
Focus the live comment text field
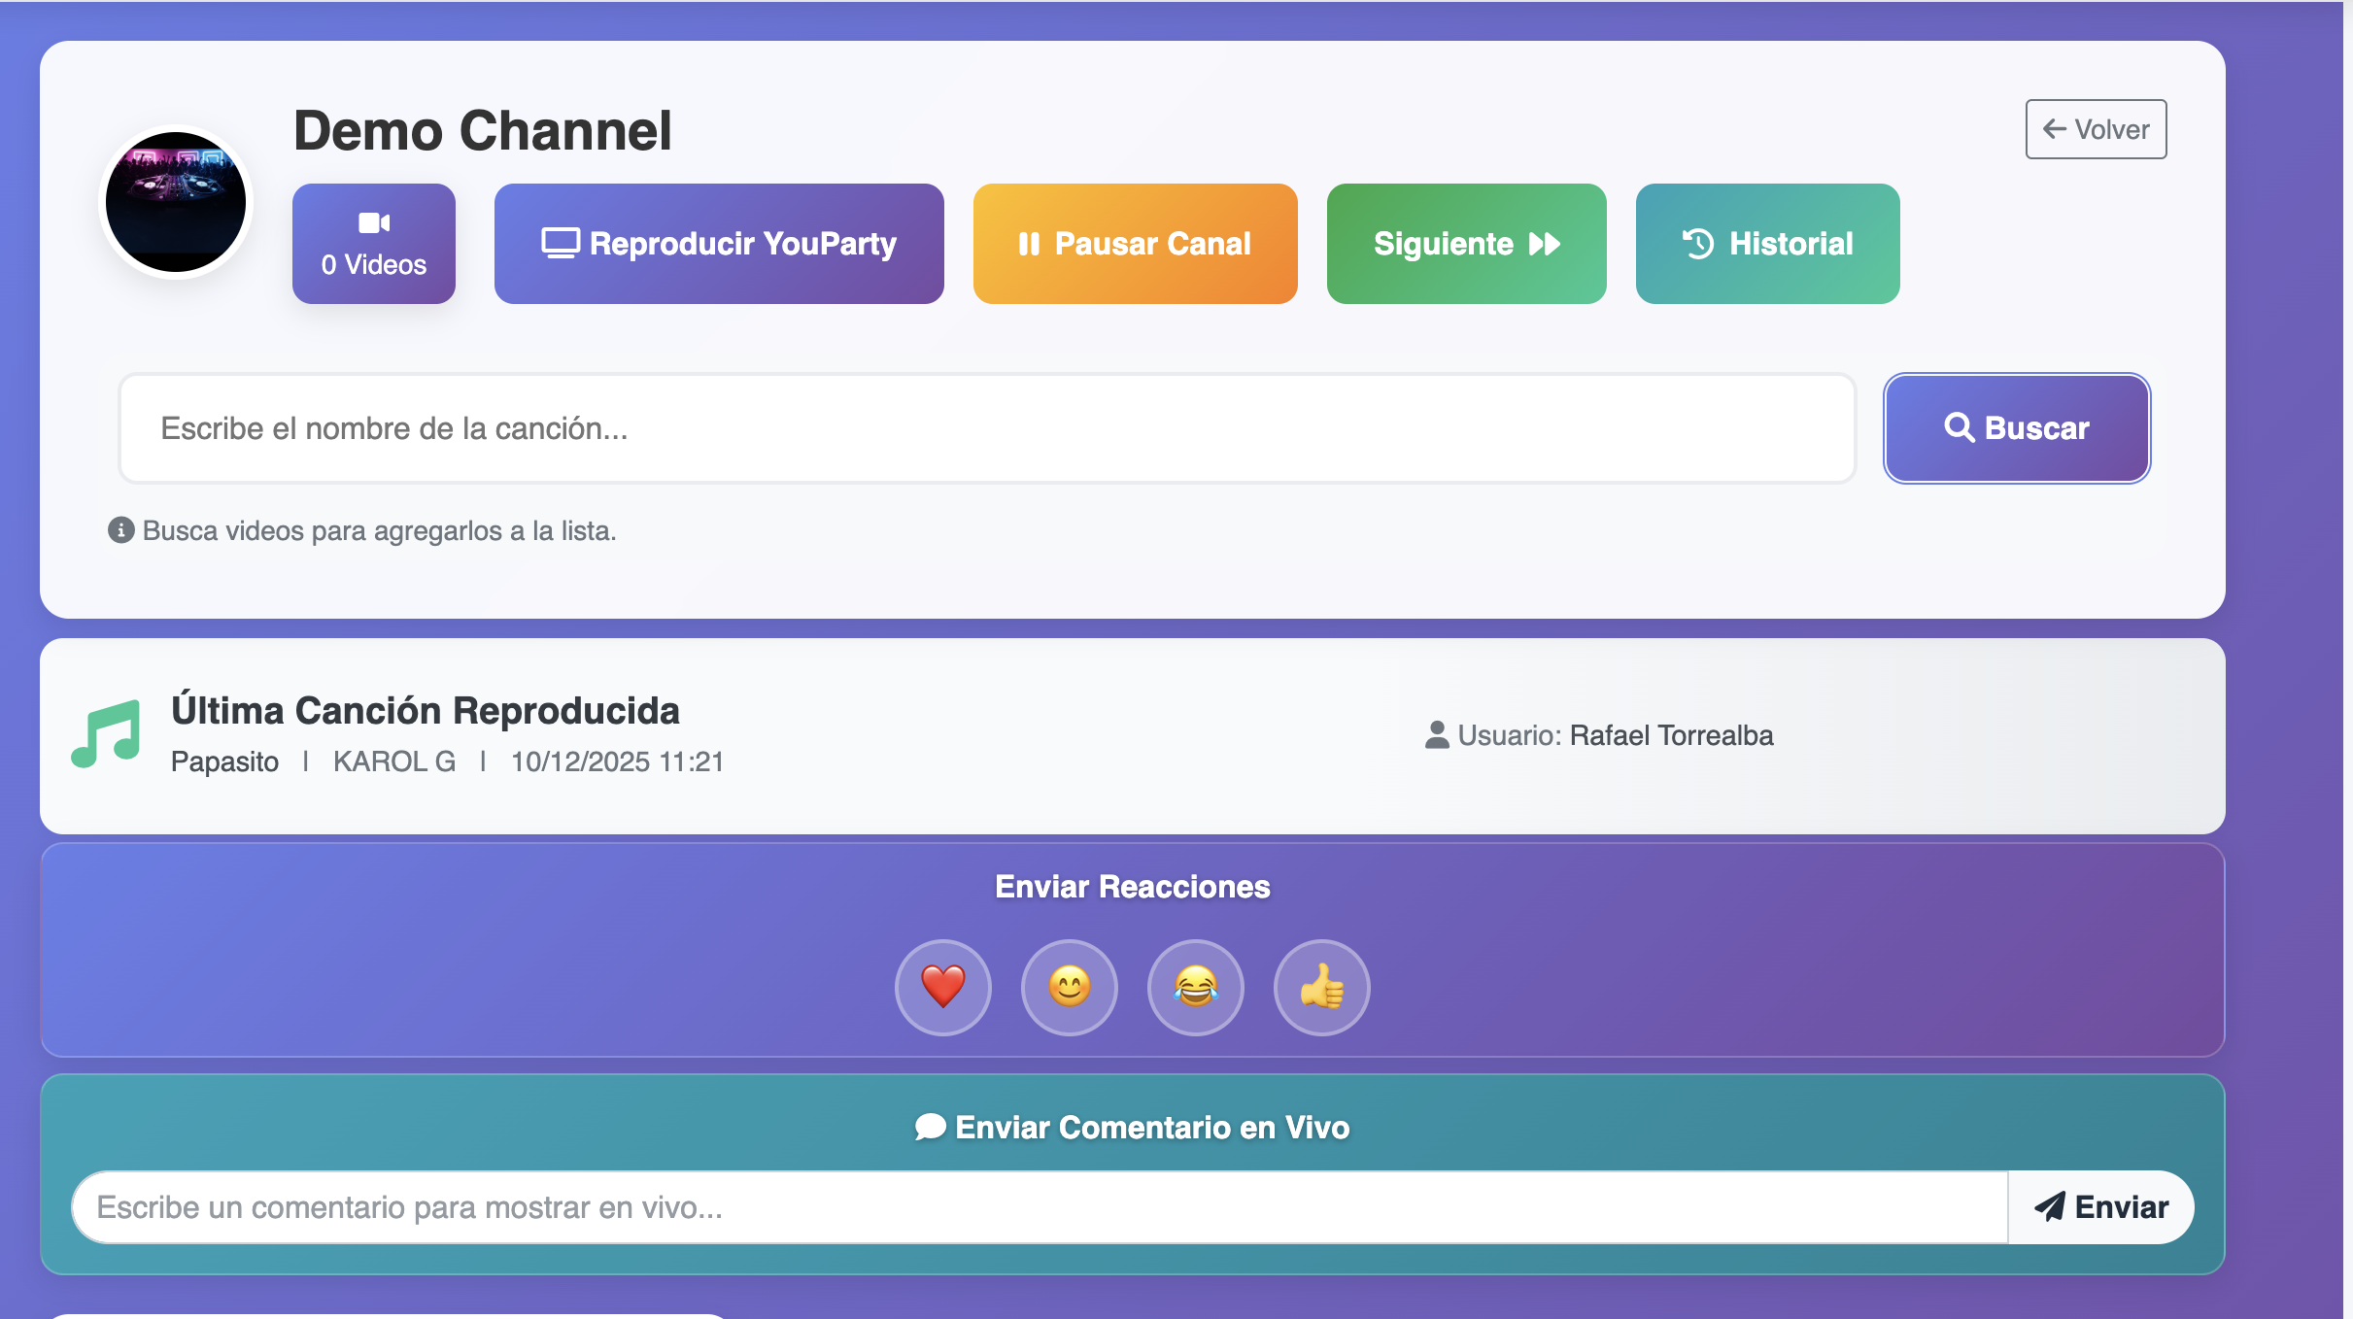(1040, 1207)
